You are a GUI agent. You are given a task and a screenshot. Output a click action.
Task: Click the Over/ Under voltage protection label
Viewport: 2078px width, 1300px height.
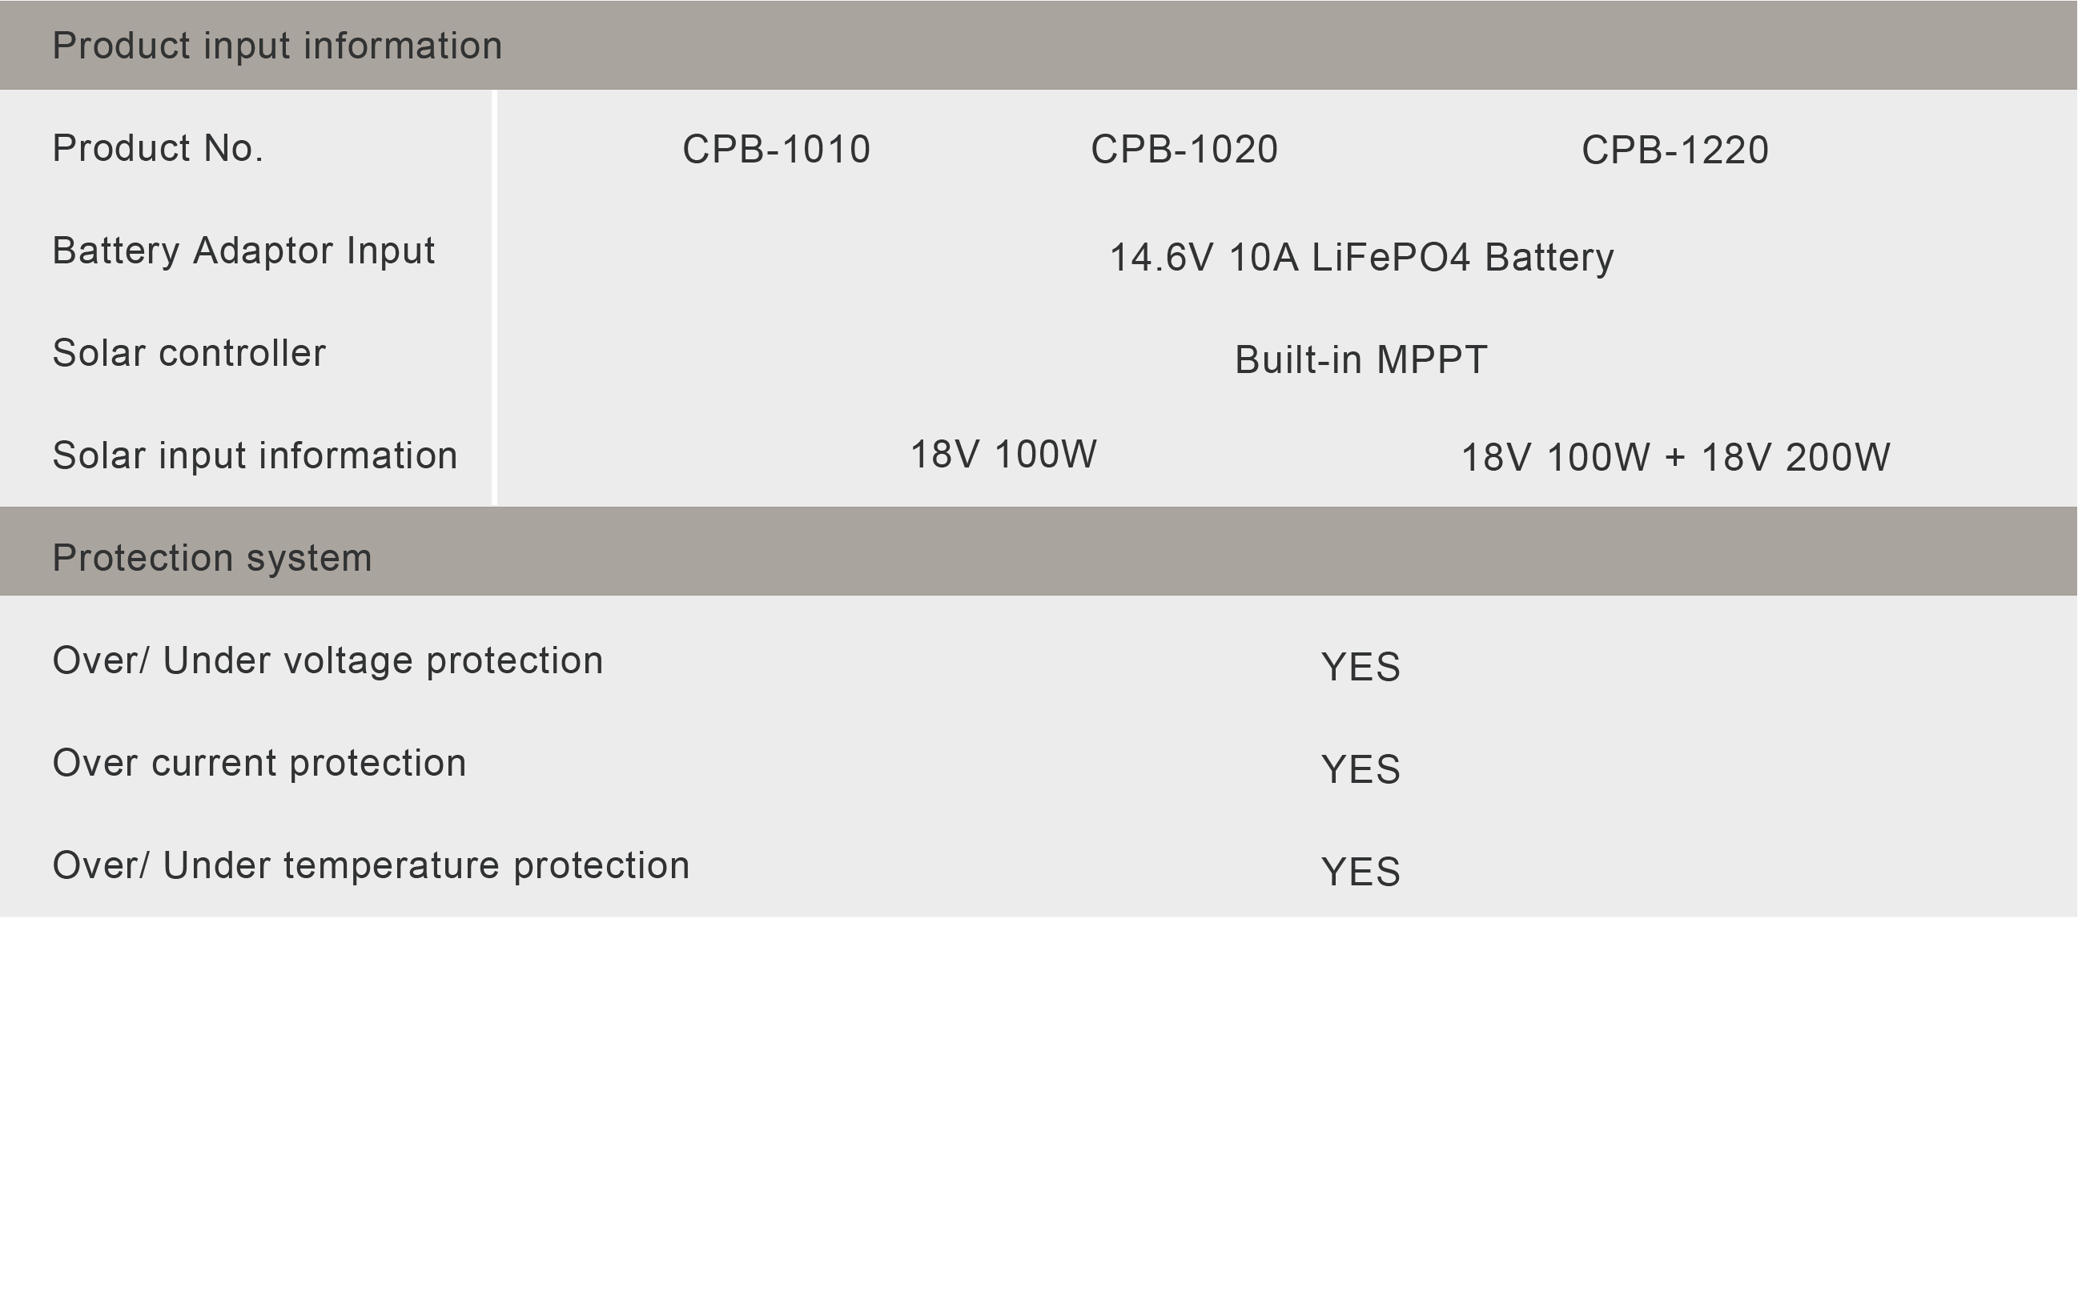coord(328,660)
